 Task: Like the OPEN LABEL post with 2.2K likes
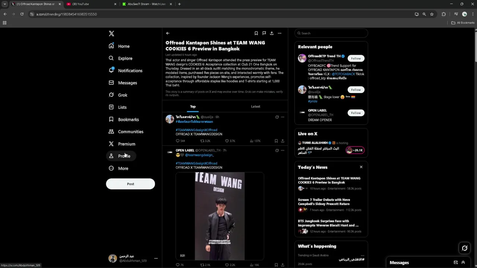coord(230,265)
